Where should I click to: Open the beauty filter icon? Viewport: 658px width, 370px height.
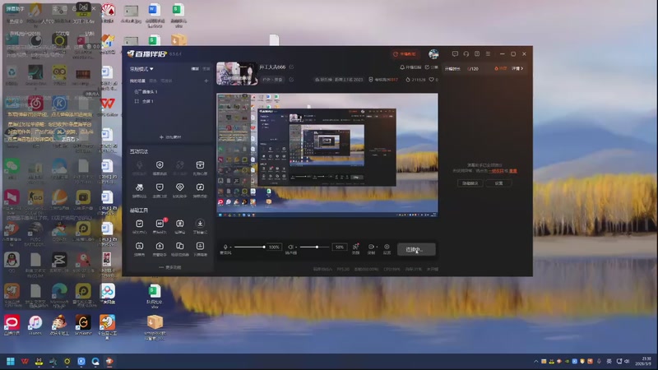pyautogui.click(x=356, y=248)
